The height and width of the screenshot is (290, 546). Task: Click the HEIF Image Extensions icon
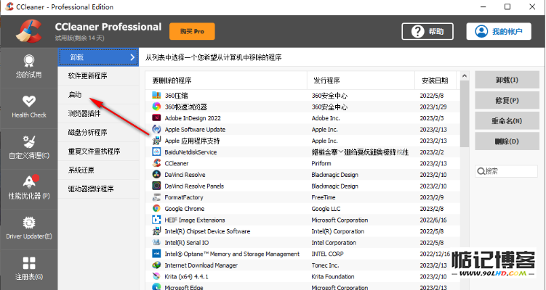(x=156, y=220)
